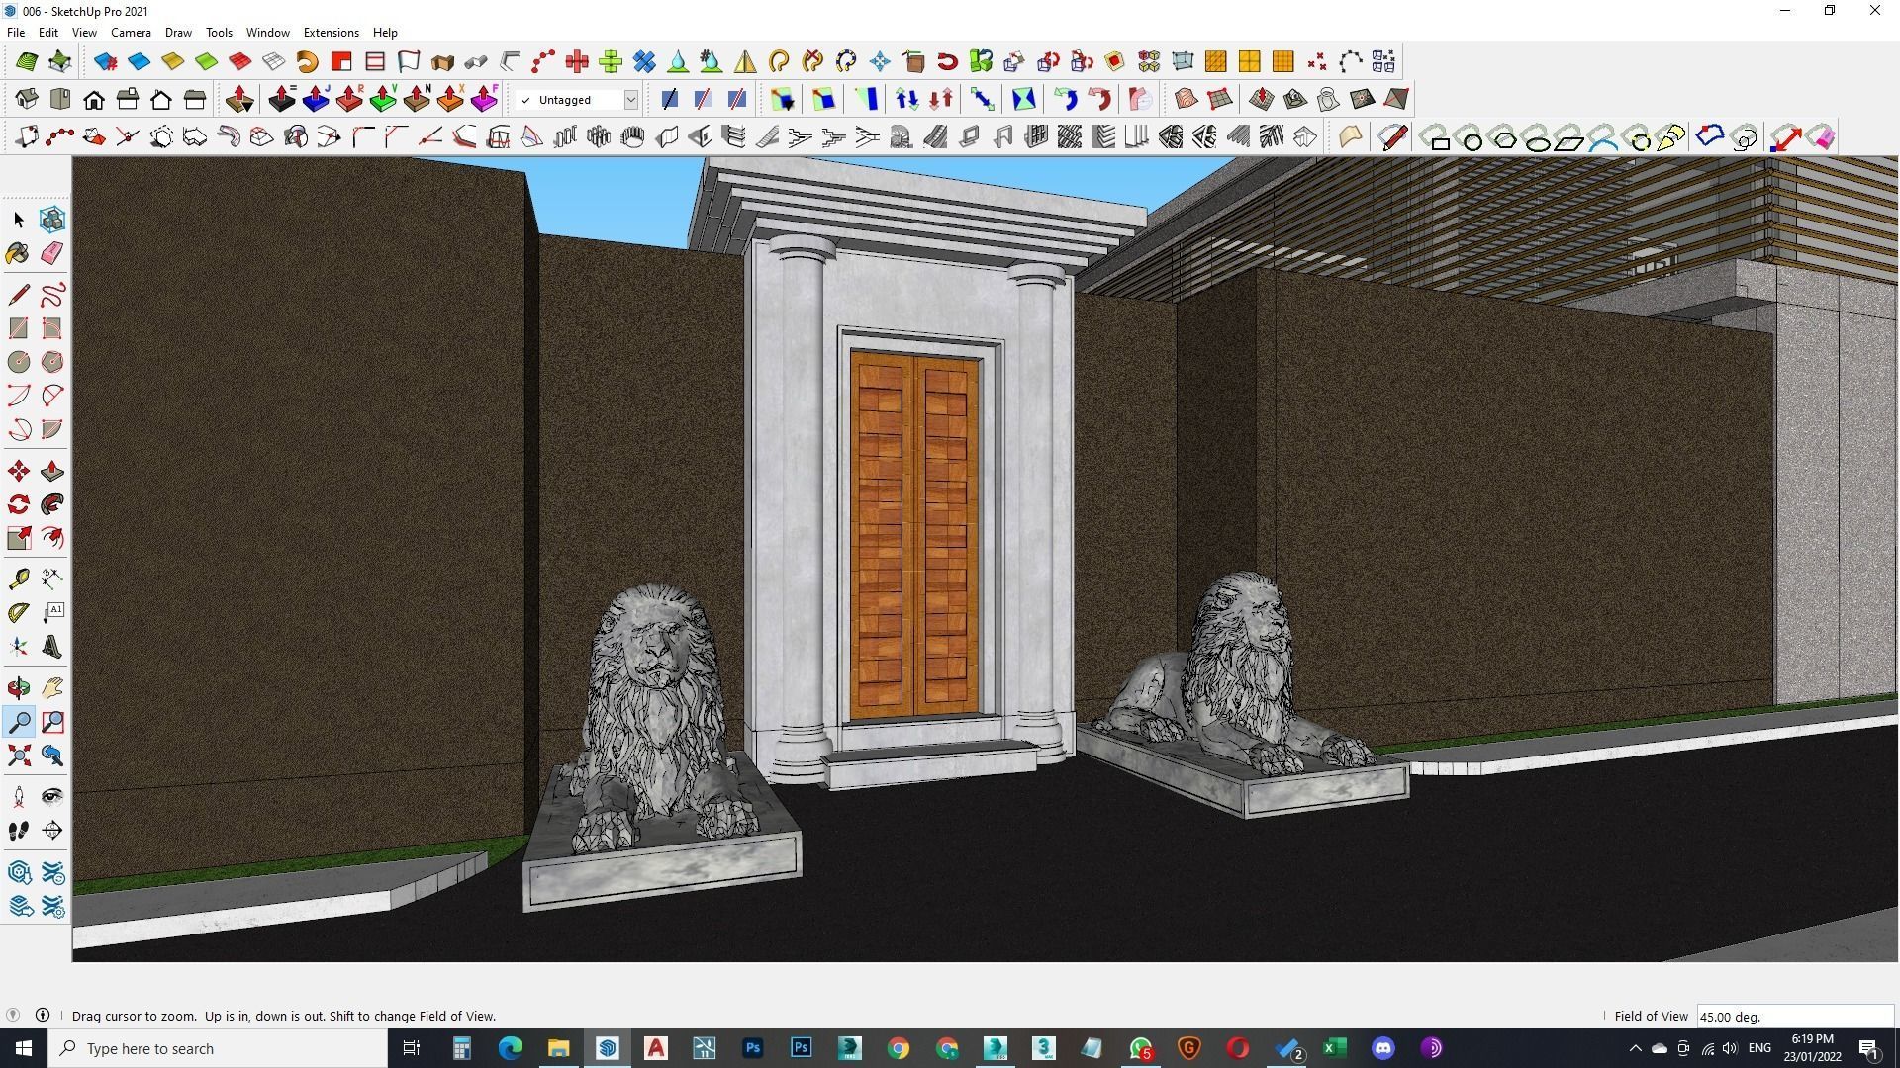This screenshot has height=1068, width=1900.
Task: Click the Zoom Extents tool
Action: tap(19, 756)
